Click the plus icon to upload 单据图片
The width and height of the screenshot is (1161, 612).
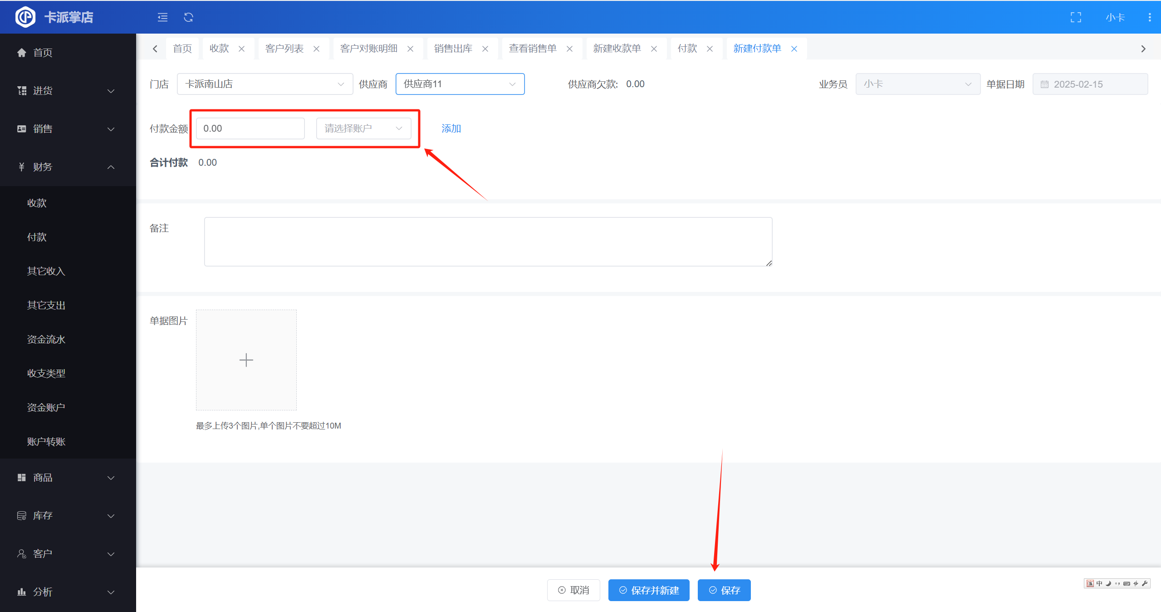pyautogui.click(x=246, y=360)
